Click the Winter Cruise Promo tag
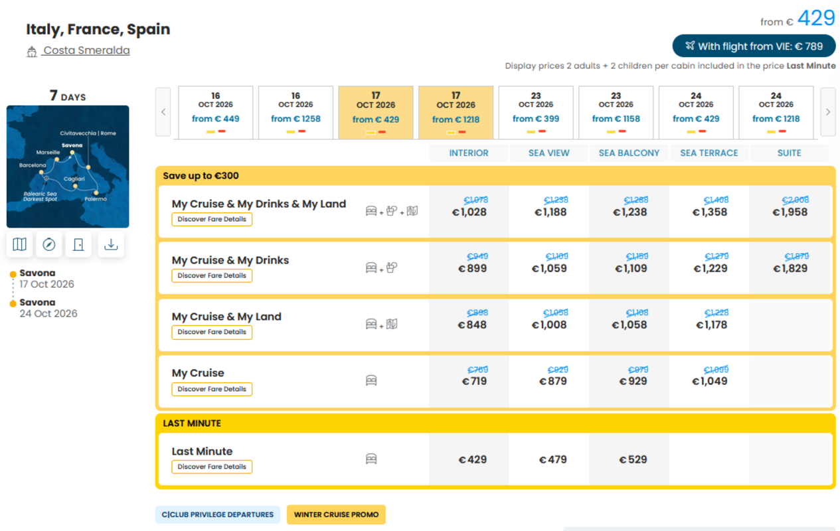The width and height of the screenshot is (840, 531). pos(336,514)
